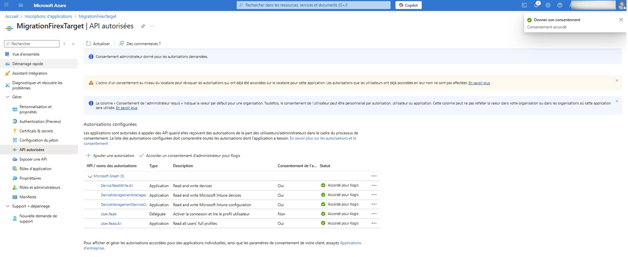Collapse the sidebar with double chevron
This screenshot has width=628, height=257.
[73, 44]
